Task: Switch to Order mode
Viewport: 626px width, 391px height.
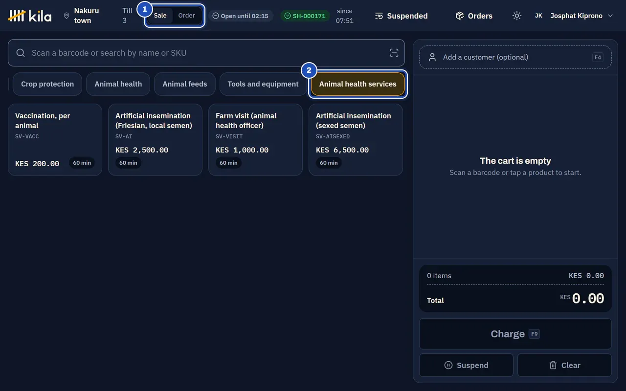Action: point(187,16)
